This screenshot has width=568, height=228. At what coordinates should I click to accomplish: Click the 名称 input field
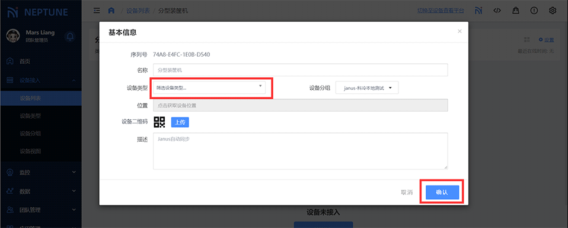tap(300, 70)
